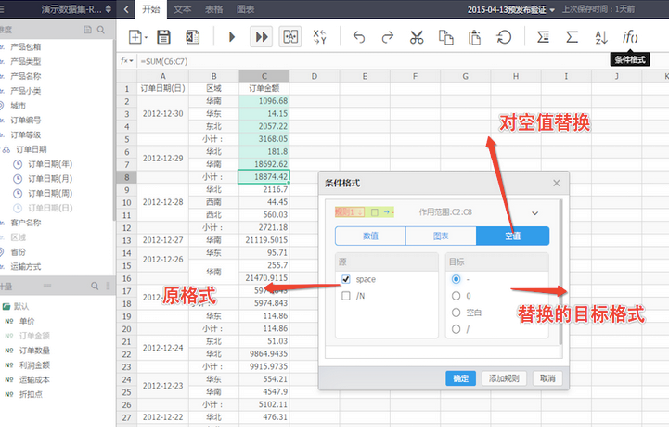Select the 空白 target radio option
The width and height of the screenshot is (669, 434).
pyautogui.click(x=456, y=313)
